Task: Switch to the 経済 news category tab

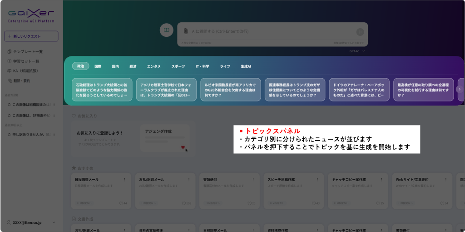Action: pyautogui.click(x=133, y=66)
